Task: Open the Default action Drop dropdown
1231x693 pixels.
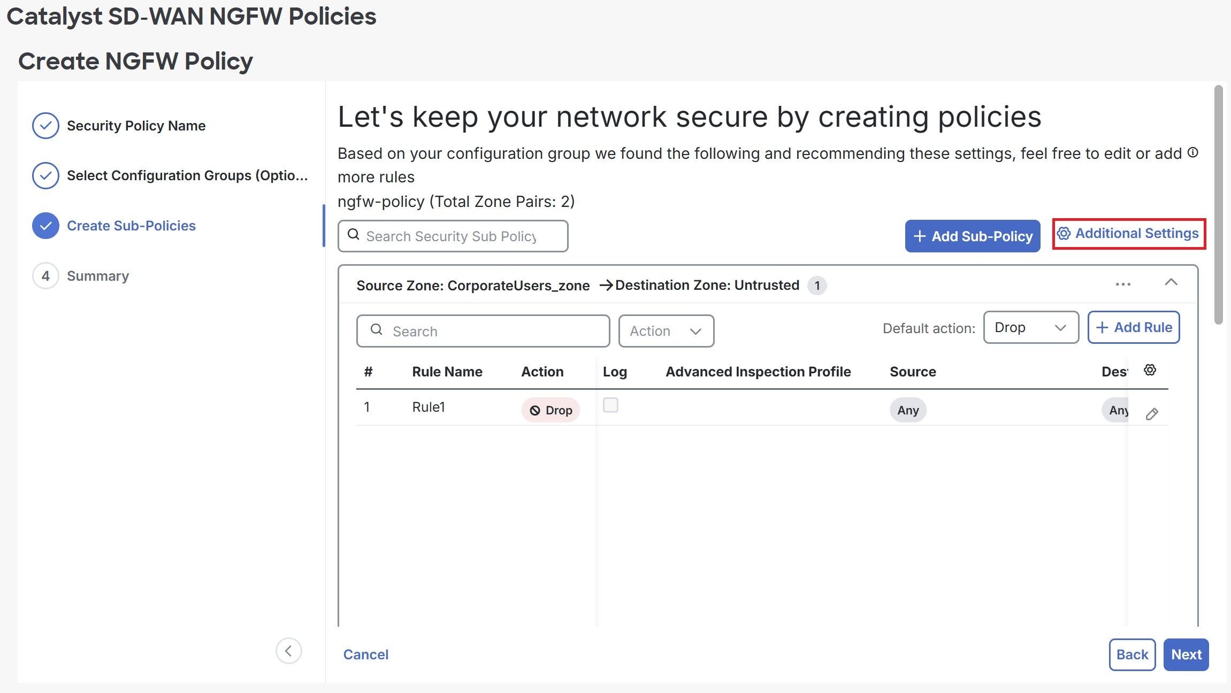Action: [x=1030, y=327]
